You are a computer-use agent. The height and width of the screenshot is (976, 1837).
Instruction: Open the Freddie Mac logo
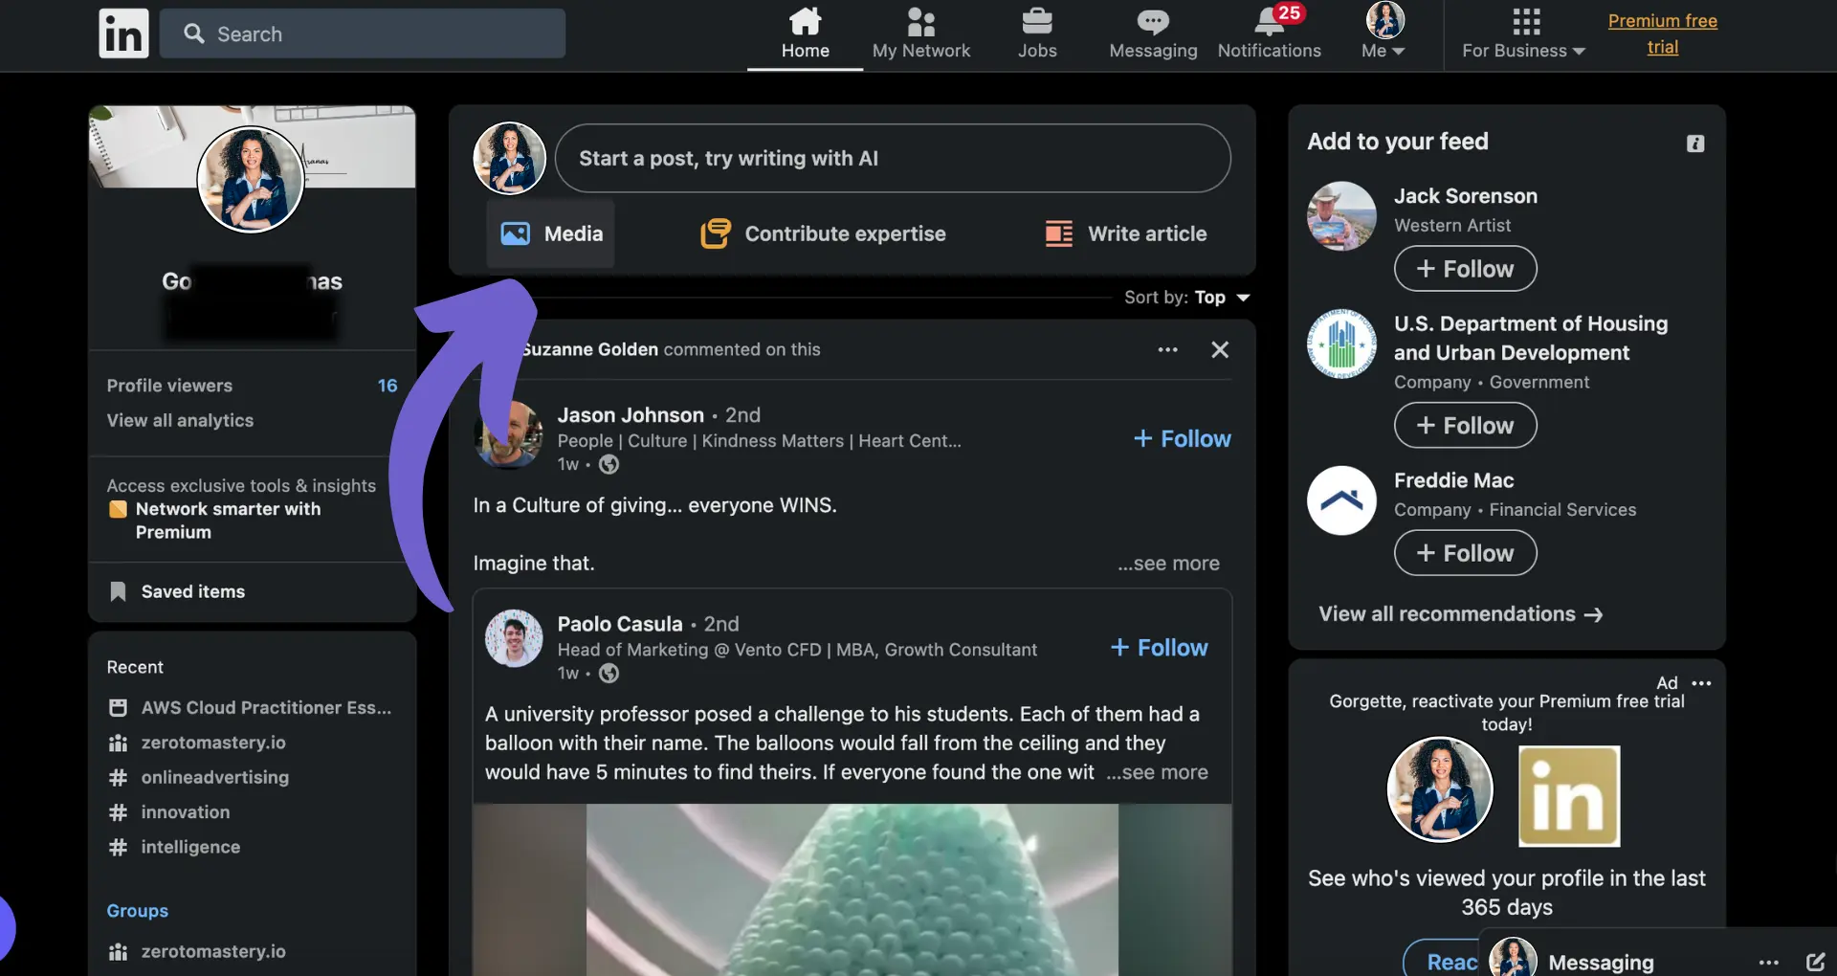click(1341, 500)
